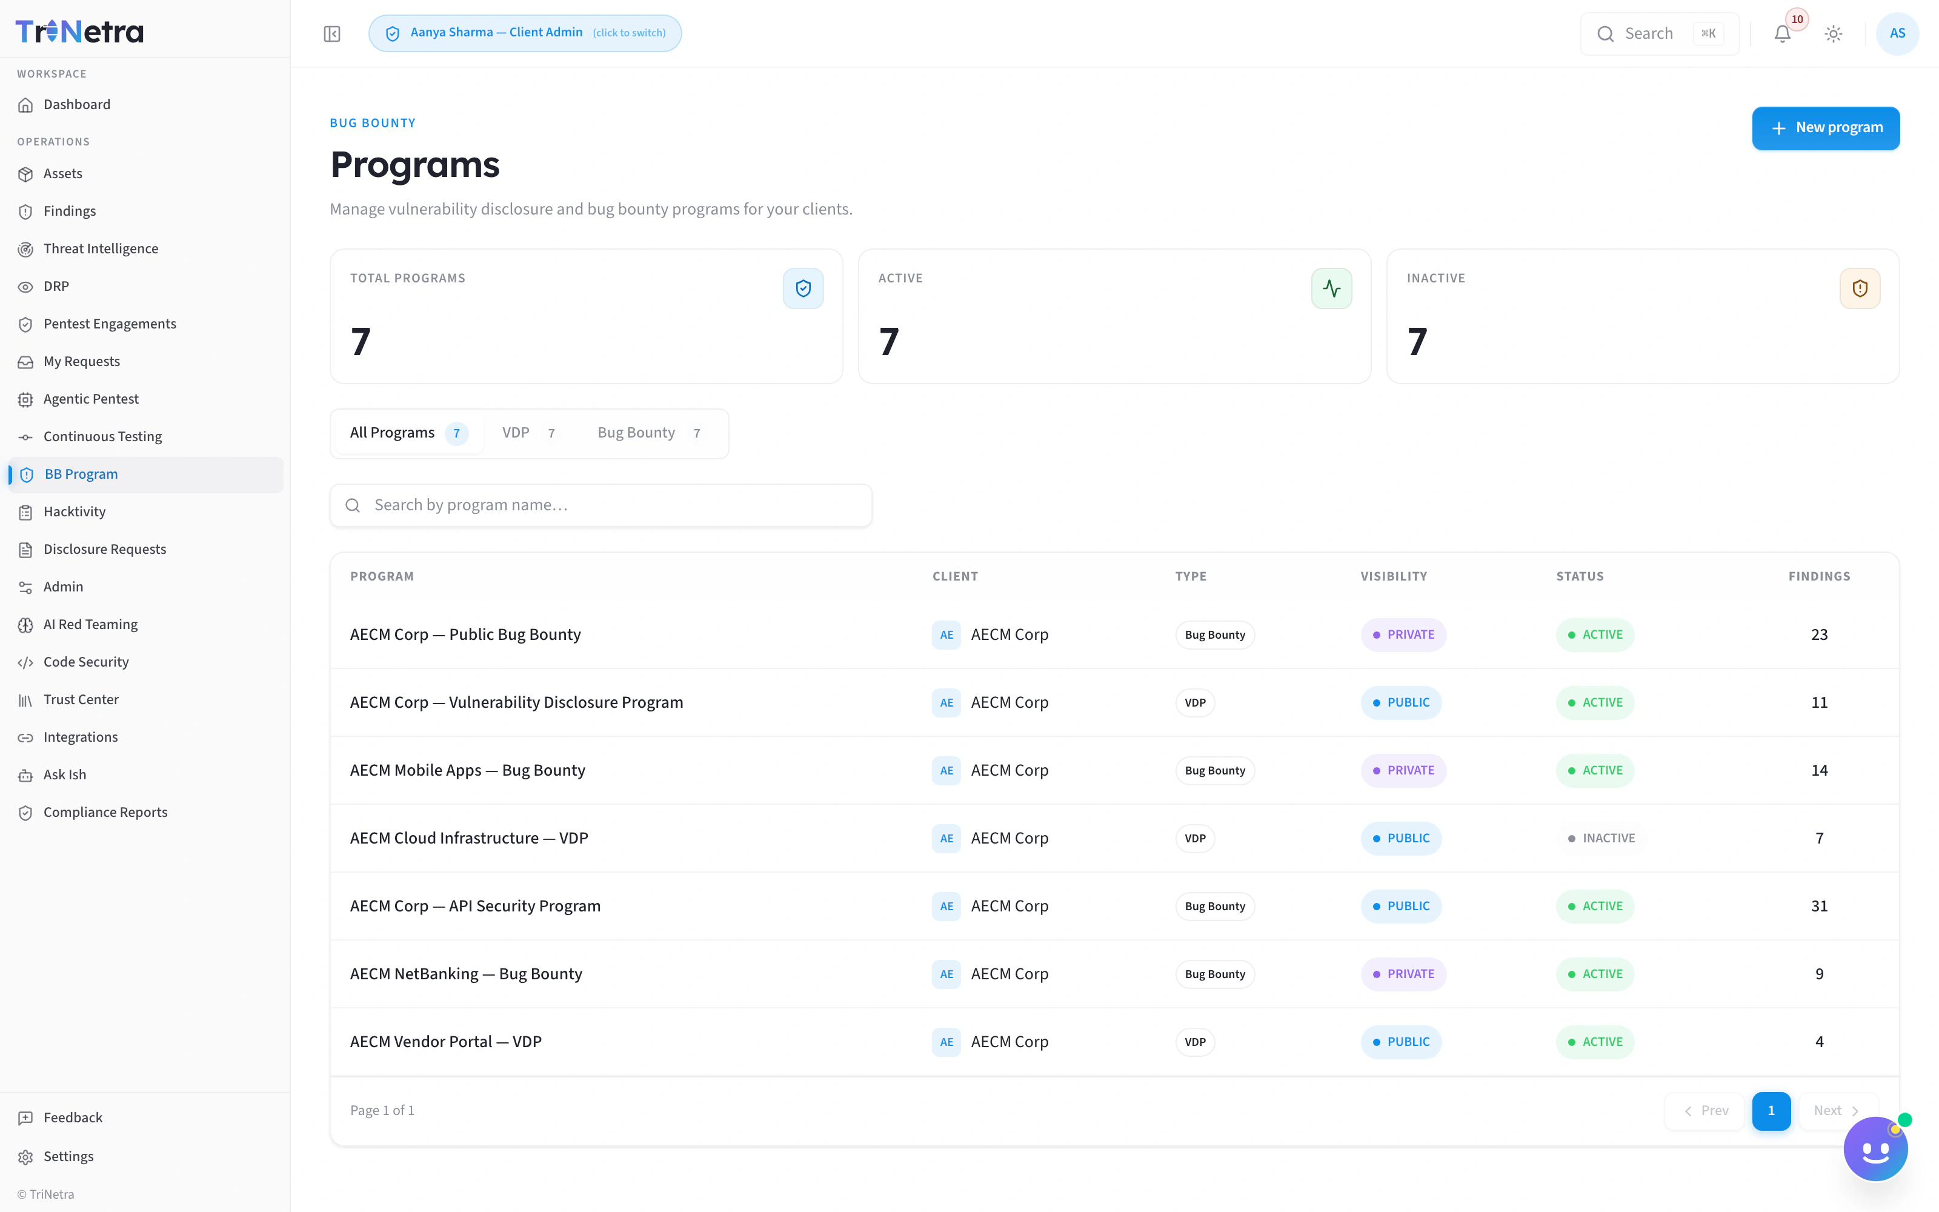Sort by the PROGRAM column header
The image size is (1939, 1212).
[382, 576]
